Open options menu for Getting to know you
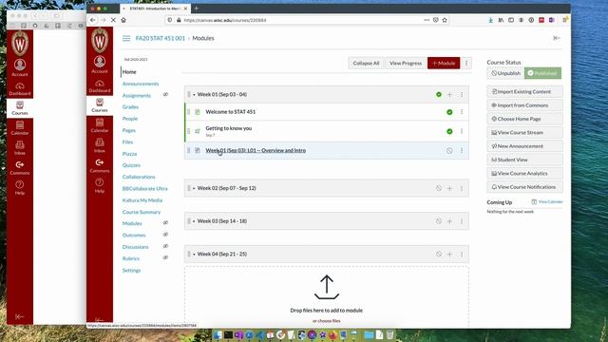Viewport: 608px width, 342px height. (462, 131)
